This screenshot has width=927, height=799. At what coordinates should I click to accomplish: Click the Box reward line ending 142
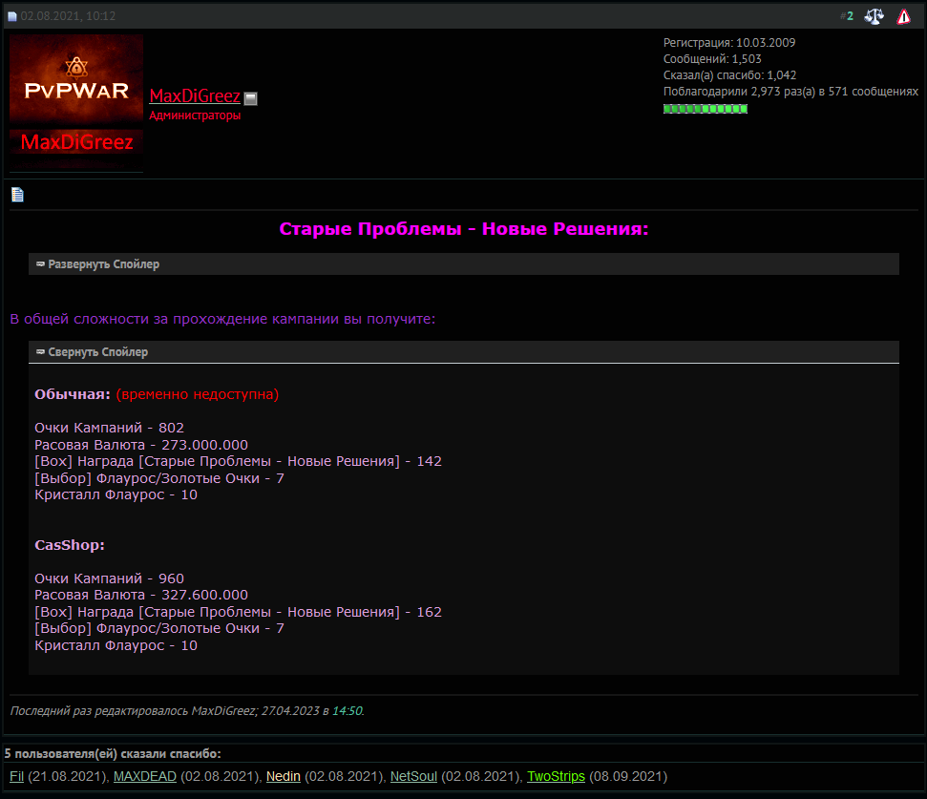coord(239,462)
